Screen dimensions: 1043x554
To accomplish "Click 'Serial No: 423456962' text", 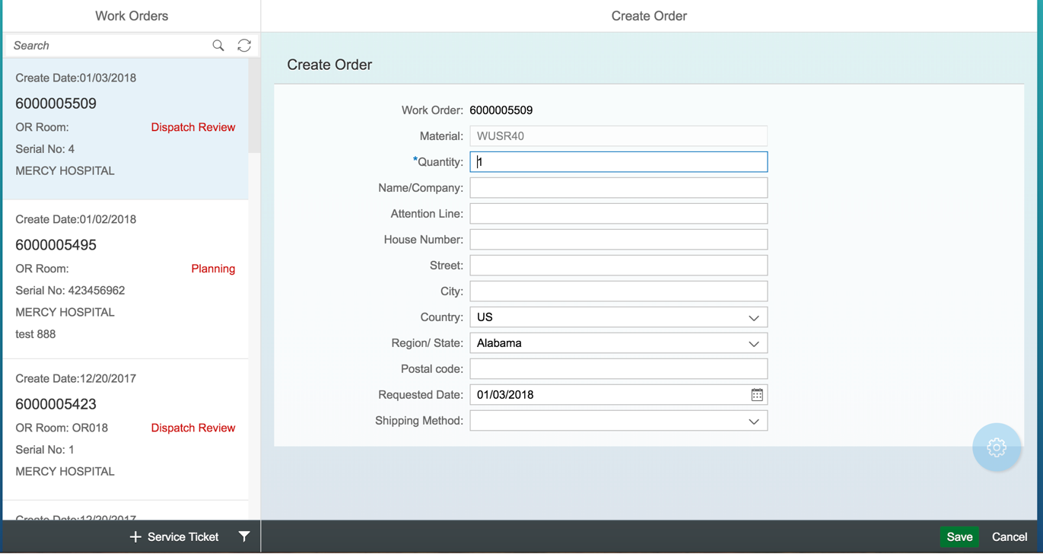I will (x=70, y=291).
